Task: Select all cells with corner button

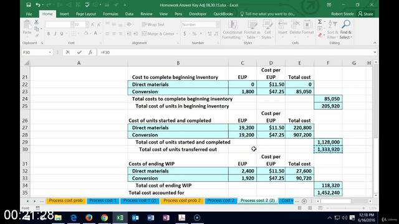Action: 26,63
